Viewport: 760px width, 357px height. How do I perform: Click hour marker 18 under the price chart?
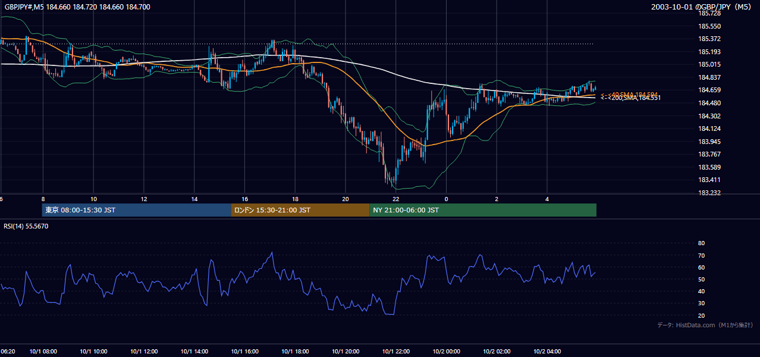click(x=295, y=199)
